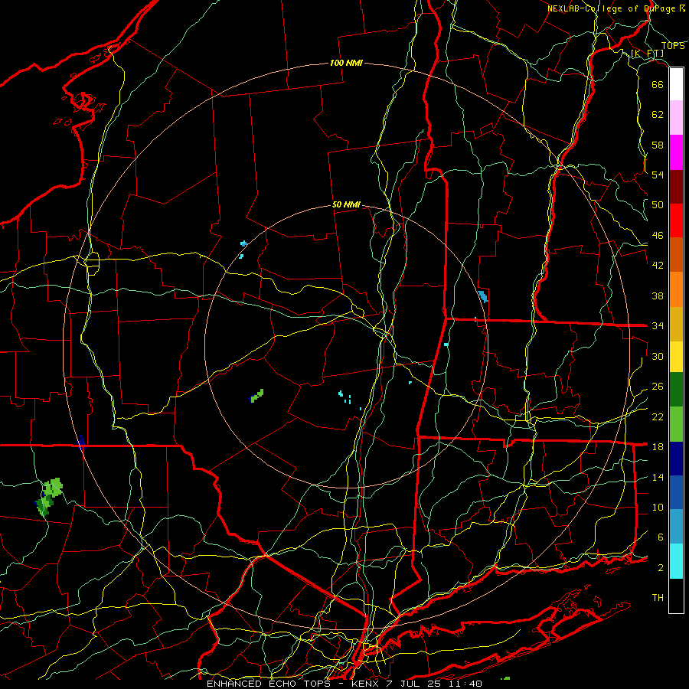Click the '66' legend value
The width and height of the screenshot is (689, 689).
click(658, 84)
